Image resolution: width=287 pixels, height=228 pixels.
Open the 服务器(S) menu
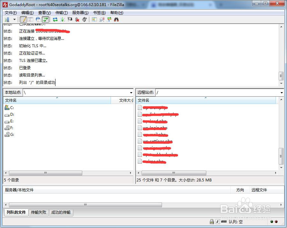coord(80,13)
